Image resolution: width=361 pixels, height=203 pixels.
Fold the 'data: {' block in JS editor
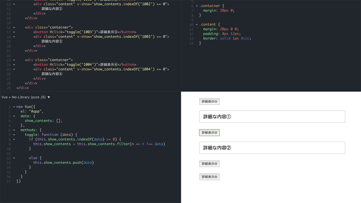(x=14, y=116)
